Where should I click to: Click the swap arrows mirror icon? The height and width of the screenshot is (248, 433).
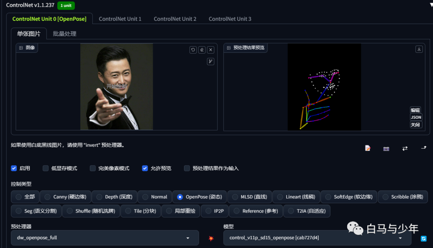pos(405,148)
